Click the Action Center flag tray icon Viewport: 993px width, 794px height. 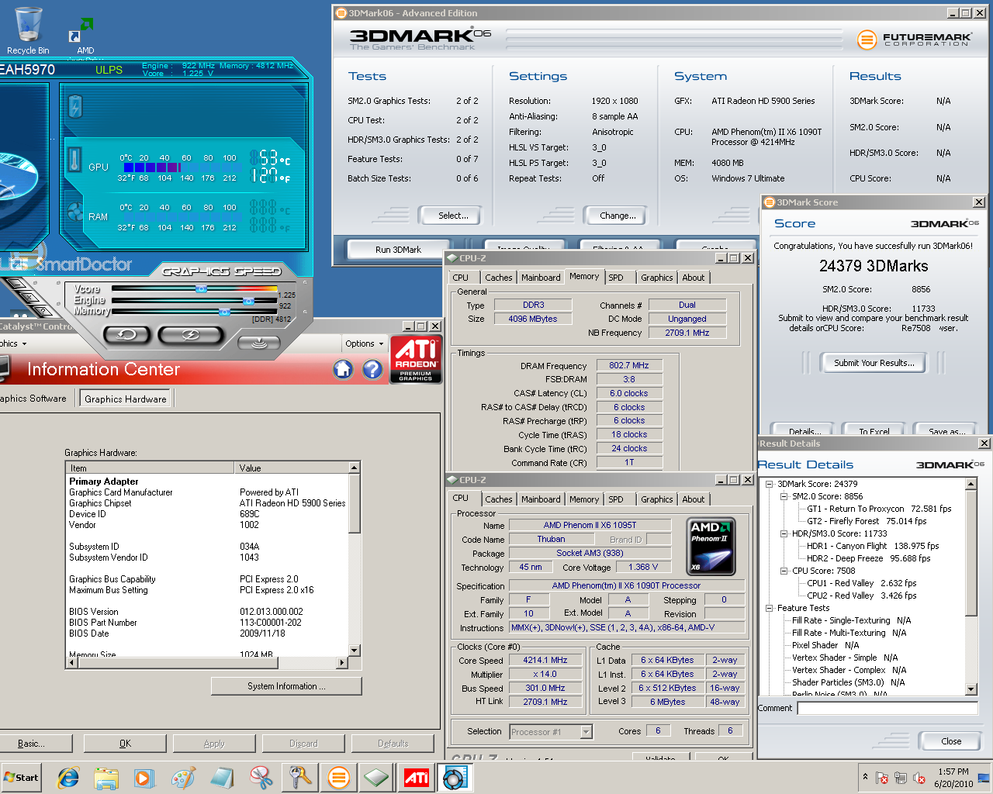(x=882, y=778)
